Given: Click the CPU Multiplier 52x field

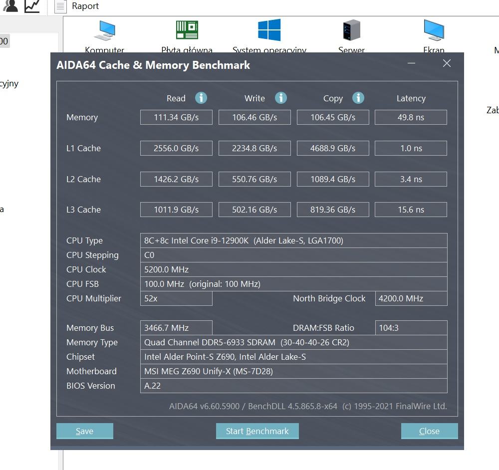Looking at the screenshot, I should [x=176, y=298].
